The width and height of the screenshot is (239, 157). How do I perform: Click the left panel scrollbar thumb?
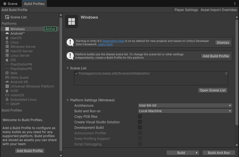pyautogui.click(x=61, y=84)
